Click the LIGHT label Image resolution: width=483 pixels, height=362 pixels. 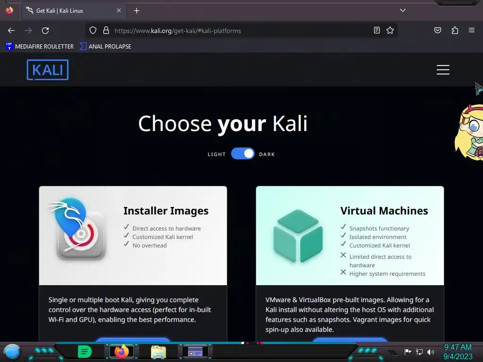(x=217, y=154)
